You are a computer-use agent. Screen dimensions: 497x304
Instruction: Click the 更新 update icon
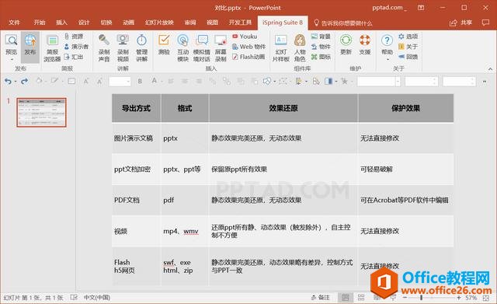pyautogui.click(x=346, y=44)
